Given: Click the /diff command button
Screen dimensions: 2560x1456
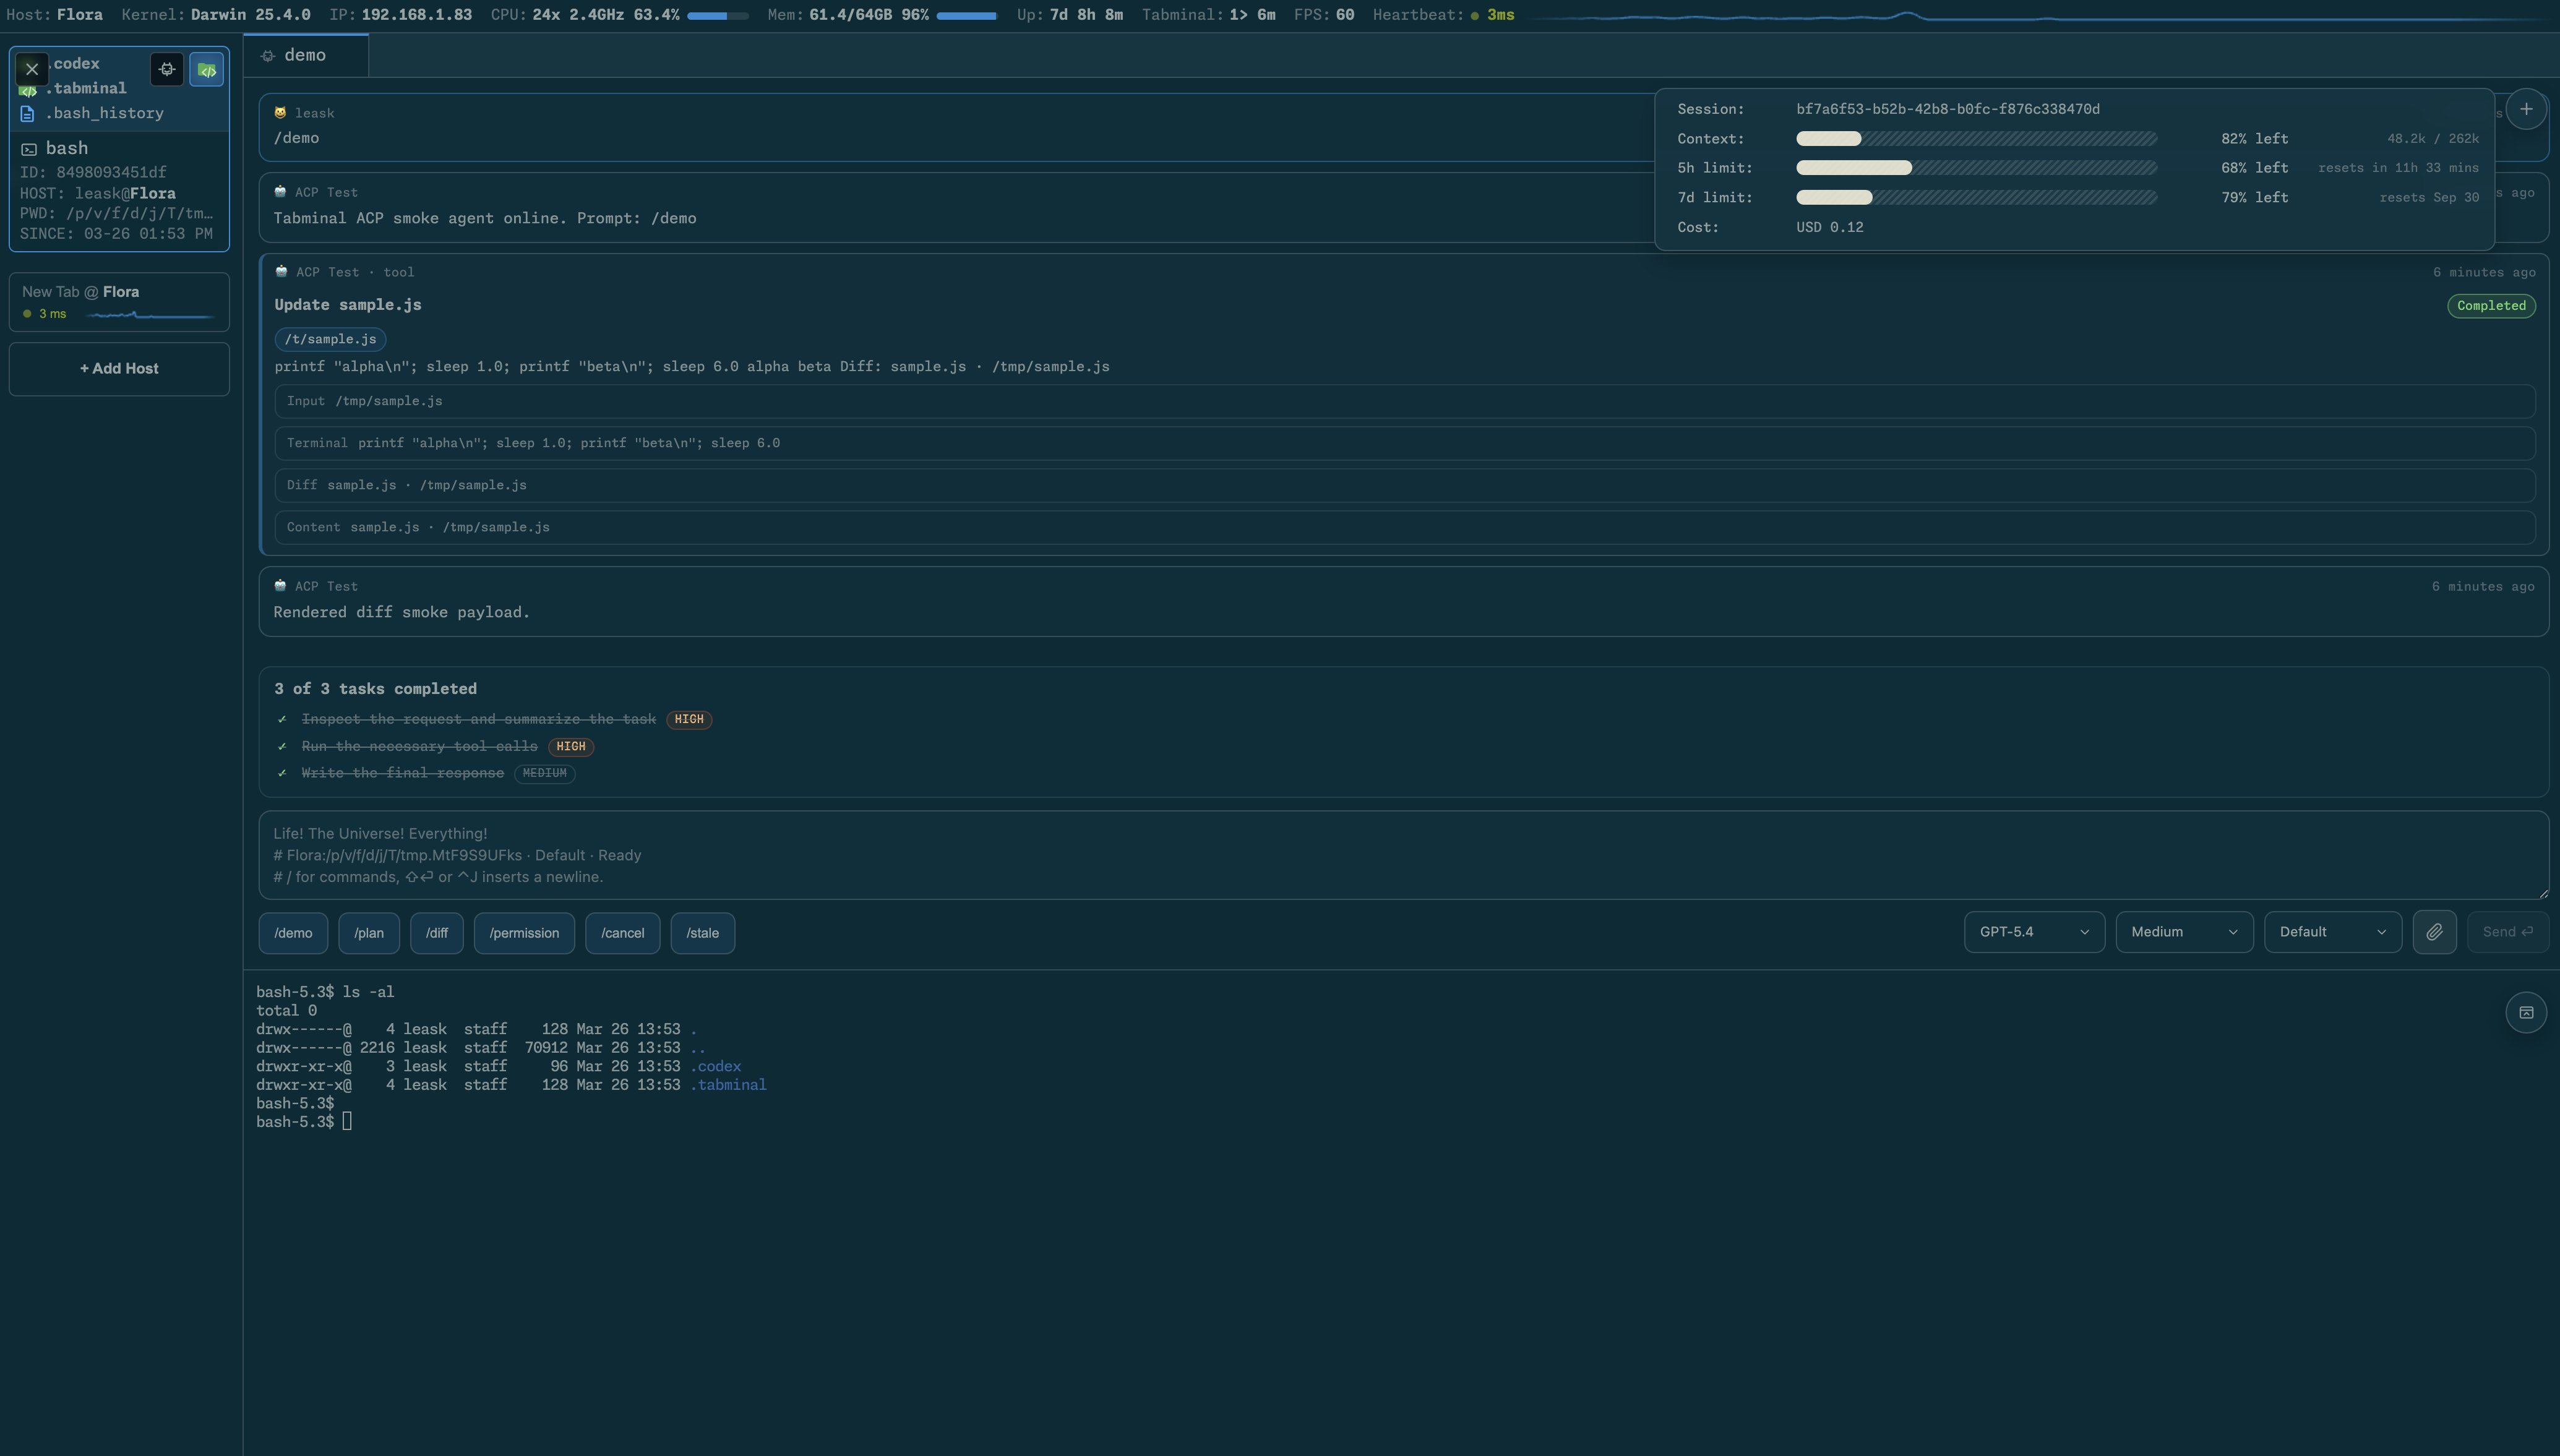Looking at the screenshot, I should (x=436, y=933).
